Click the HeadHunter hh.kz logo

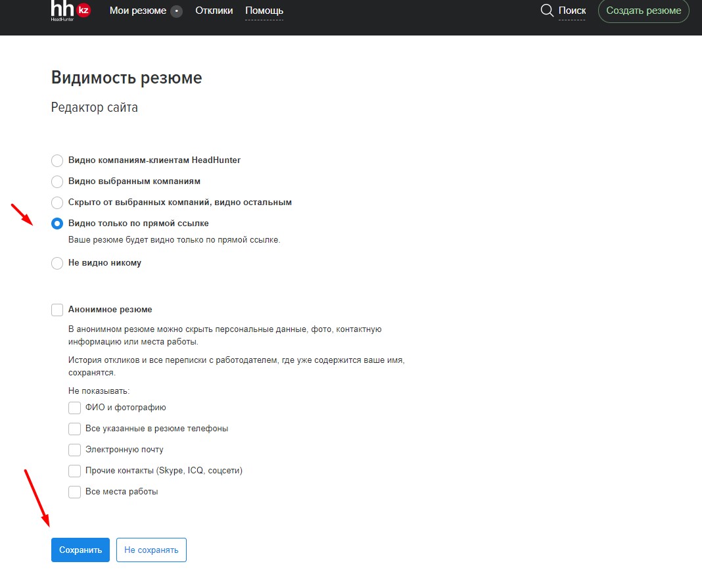point(70,11)
